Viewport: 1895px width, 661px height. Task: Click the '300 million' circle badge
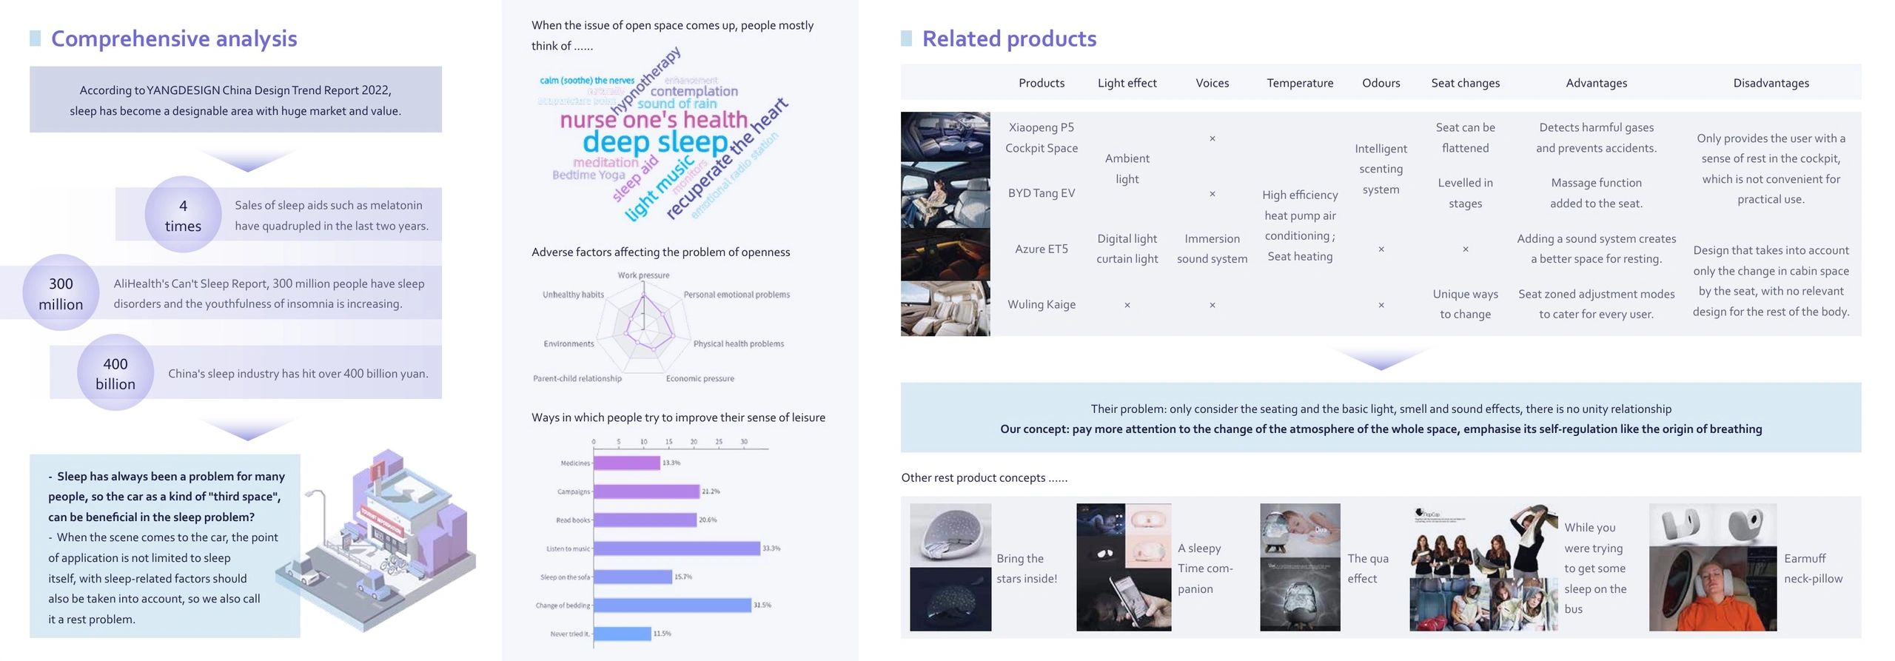click(61, 293)
